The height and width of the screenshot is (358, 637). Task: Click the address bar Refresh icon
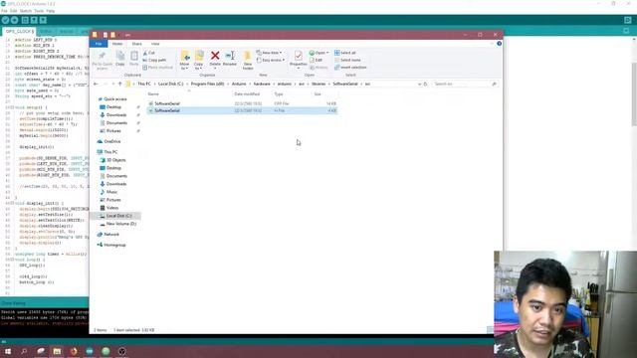(425, 84)
